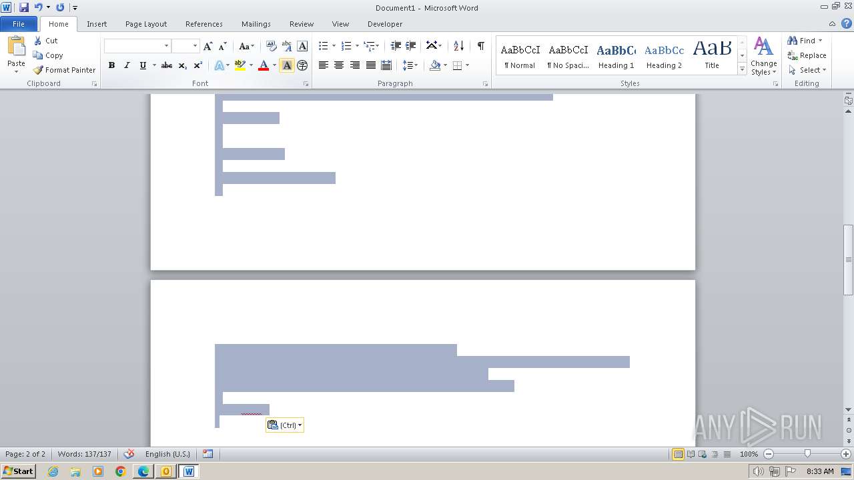Activate the Format Painter

64,70
